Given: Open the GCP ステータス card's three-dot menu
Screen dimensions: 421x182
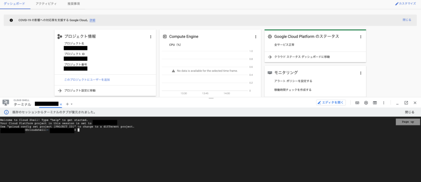Looking at the screenshot, I should (361, 36).
